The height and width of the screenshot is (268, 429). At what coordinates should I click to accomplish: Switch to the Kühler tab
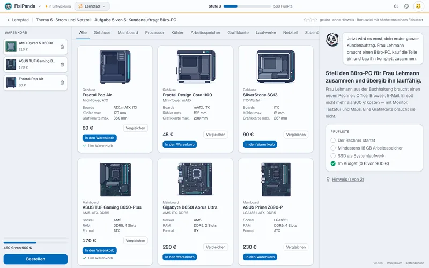[x=177, y=33]
